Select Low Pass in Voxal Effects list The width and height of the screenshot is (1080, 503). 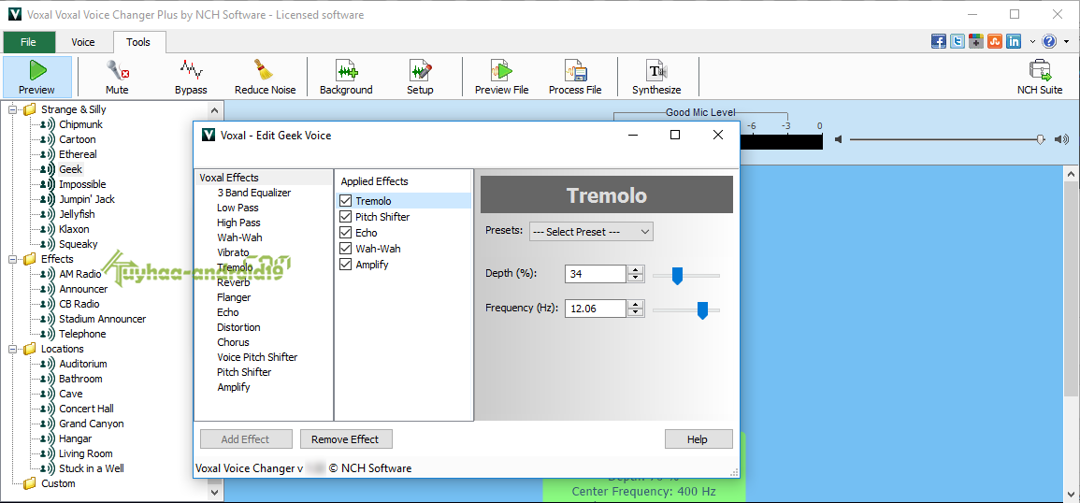coord(238,208)
